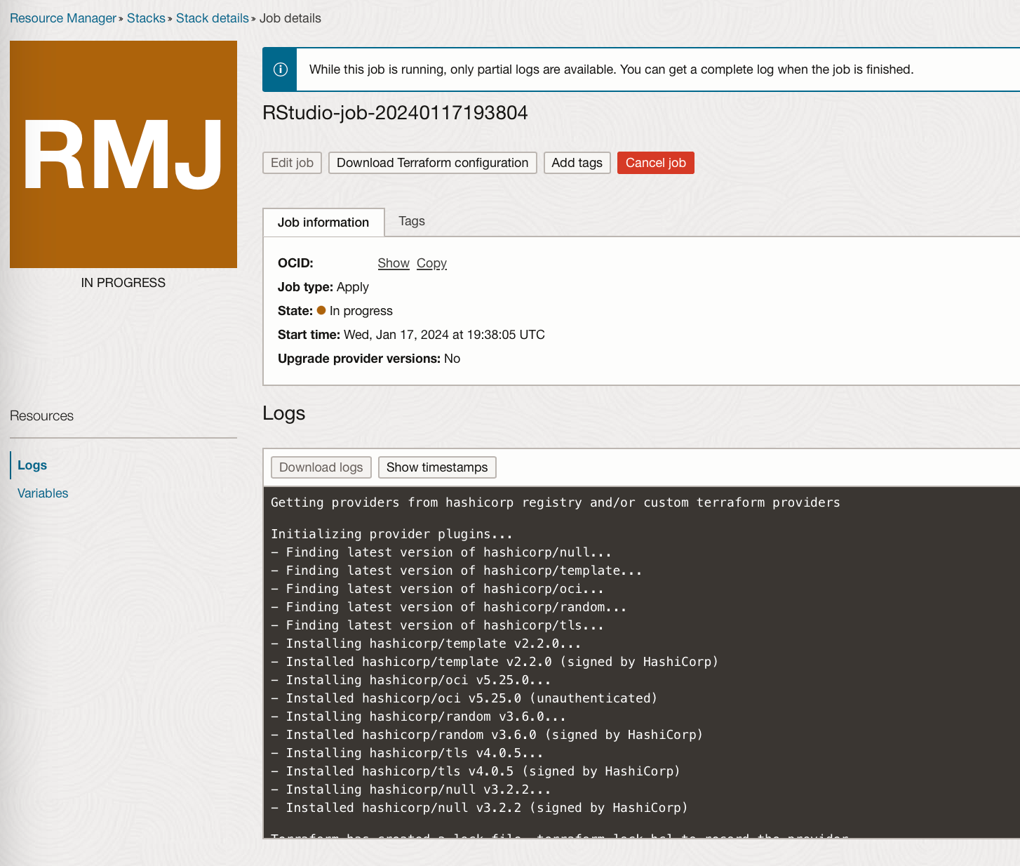Click log line 'Finding latest version of hashicorp/random...'
Viewport: 1020px width, 866px height.
pos(449,607)
